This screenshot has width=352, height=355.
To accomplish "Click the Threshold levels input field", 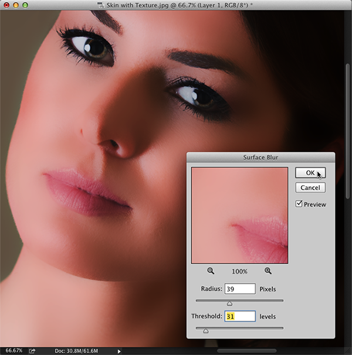I will [240, 316].
